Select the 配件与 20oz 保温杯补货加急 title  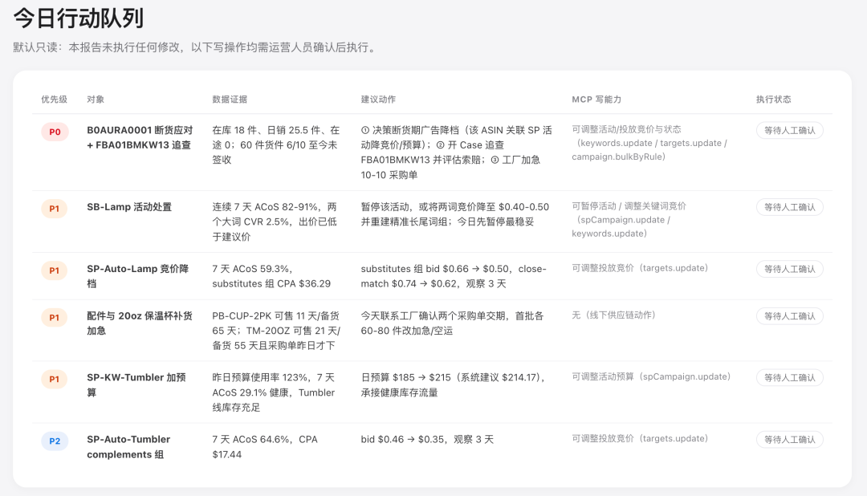pyautogui.click(x=140, y=323)
